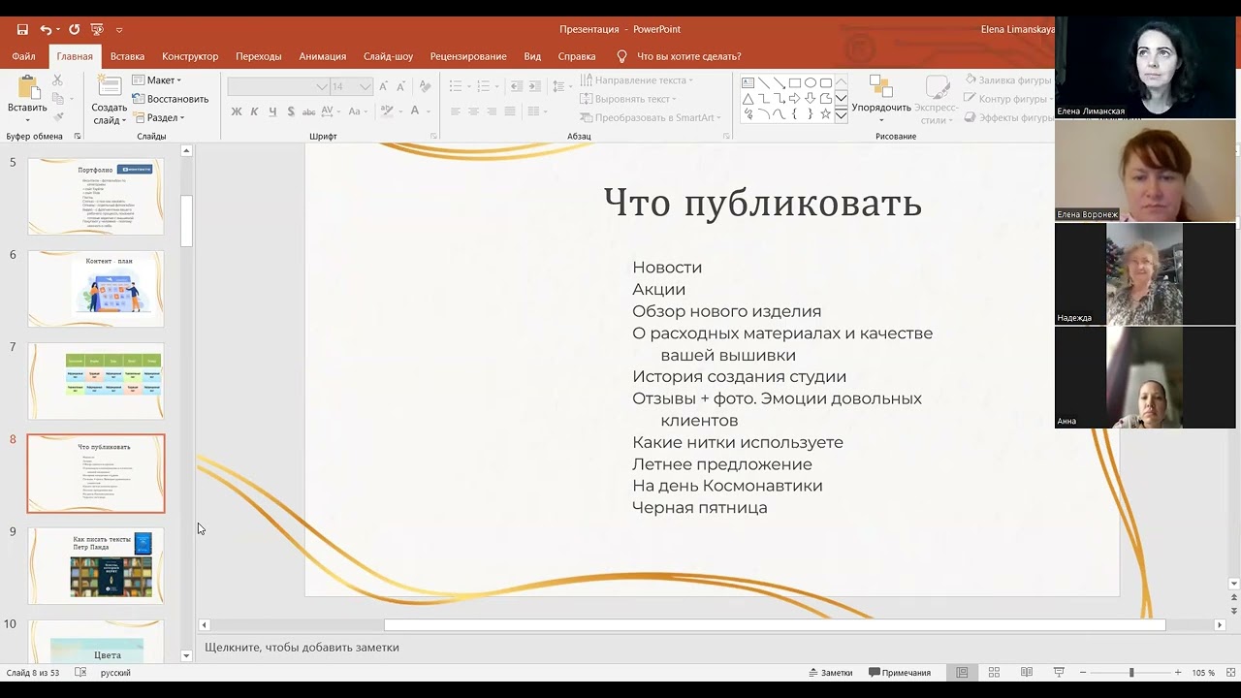Align text right icon
The image size is (1241, 698).
pyautogui.click(x=493, y=111)
